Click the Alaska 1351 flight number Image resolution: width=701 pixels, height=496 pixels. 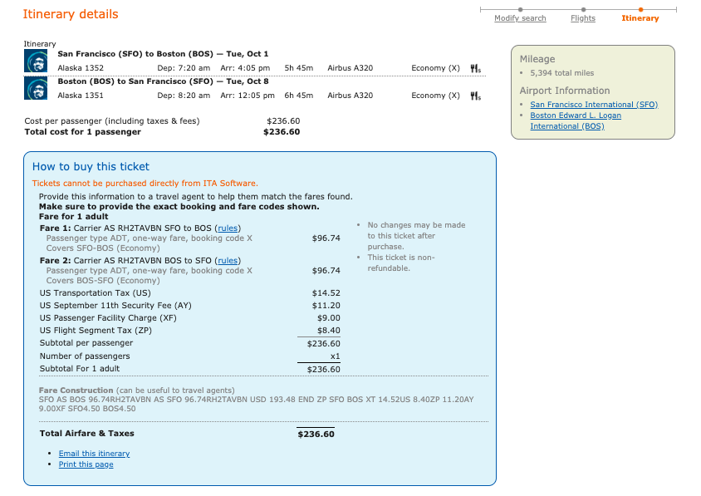tap(81, 96)
